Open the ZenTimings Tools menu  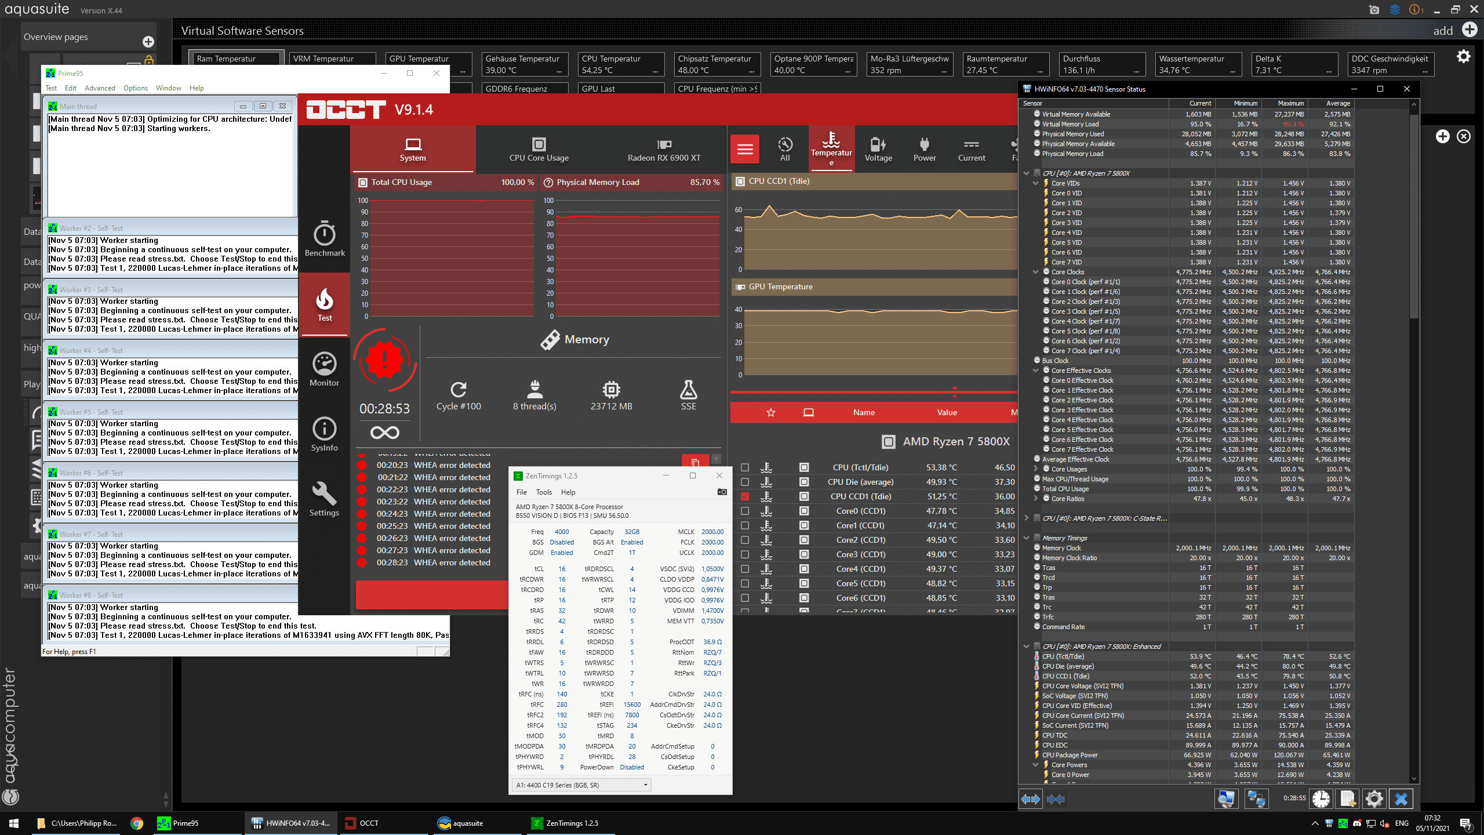(544, 492)
